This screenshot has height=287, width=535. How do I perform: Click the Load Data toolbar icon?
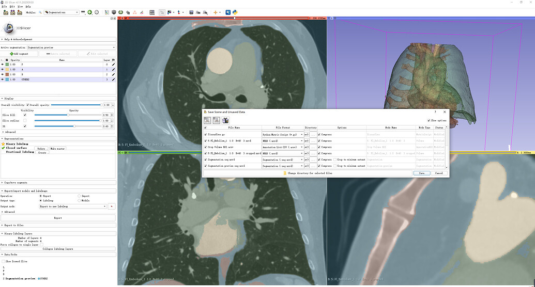click(6, 12)
